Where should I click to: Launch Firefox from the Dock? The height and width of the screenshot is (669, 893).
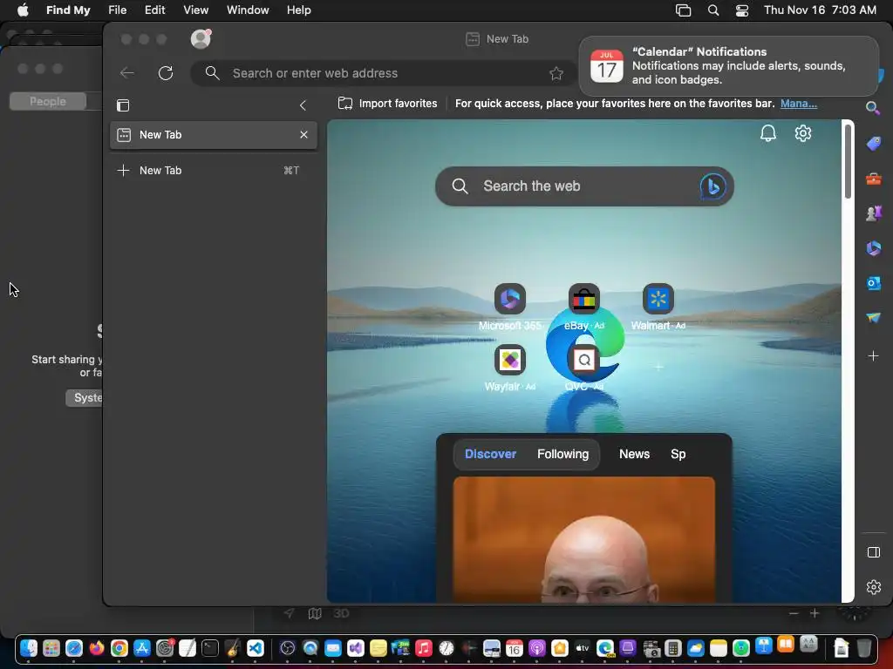[x=96, y=648]
